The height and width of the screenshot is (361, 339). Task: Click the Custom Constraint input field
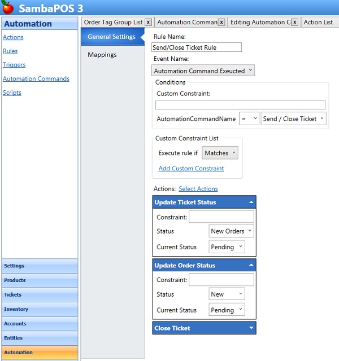240,105
